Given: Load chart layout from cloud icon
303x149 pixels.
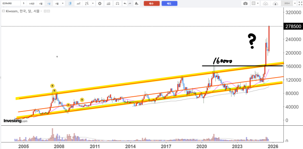Looking at the screenshot, I should tap(266, 4).
